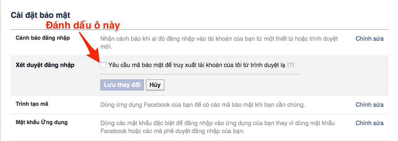This screenshot has width=398, height=141.
Task: Expand the Mật khẩu Ứng dụng row title
Action: tap(42, 123)
